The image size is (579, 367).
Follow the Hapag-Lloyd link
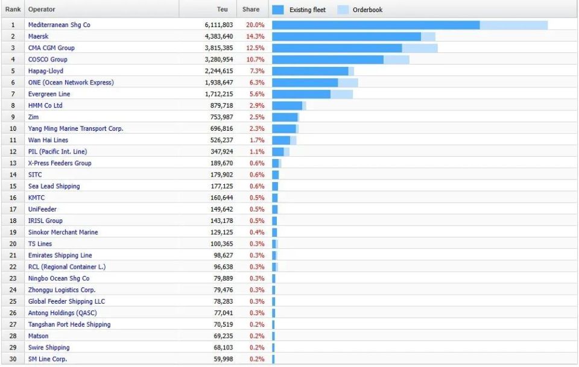[46, 71]
